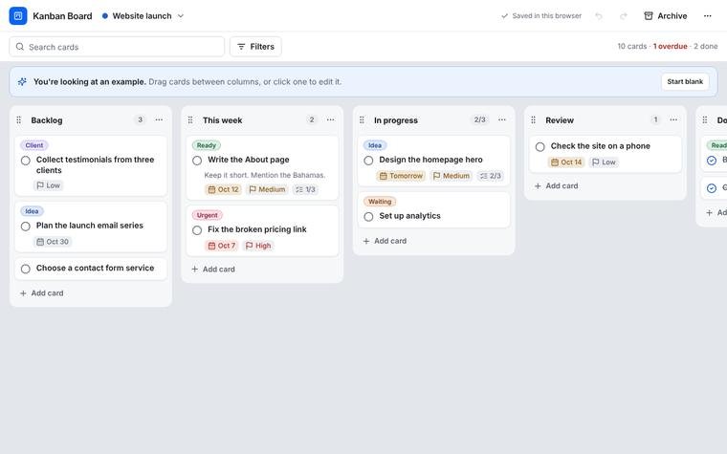This screenshot has width=727, height=454.
Task: Open the Review column options menu
Action: [x=673, y=119]
